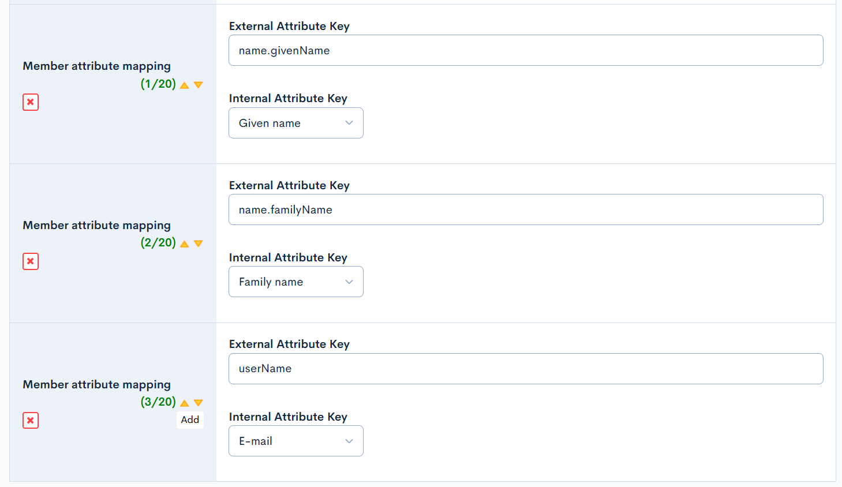842x487 pixels.
Task: Select the name.familyName text field
Action: 525,209
